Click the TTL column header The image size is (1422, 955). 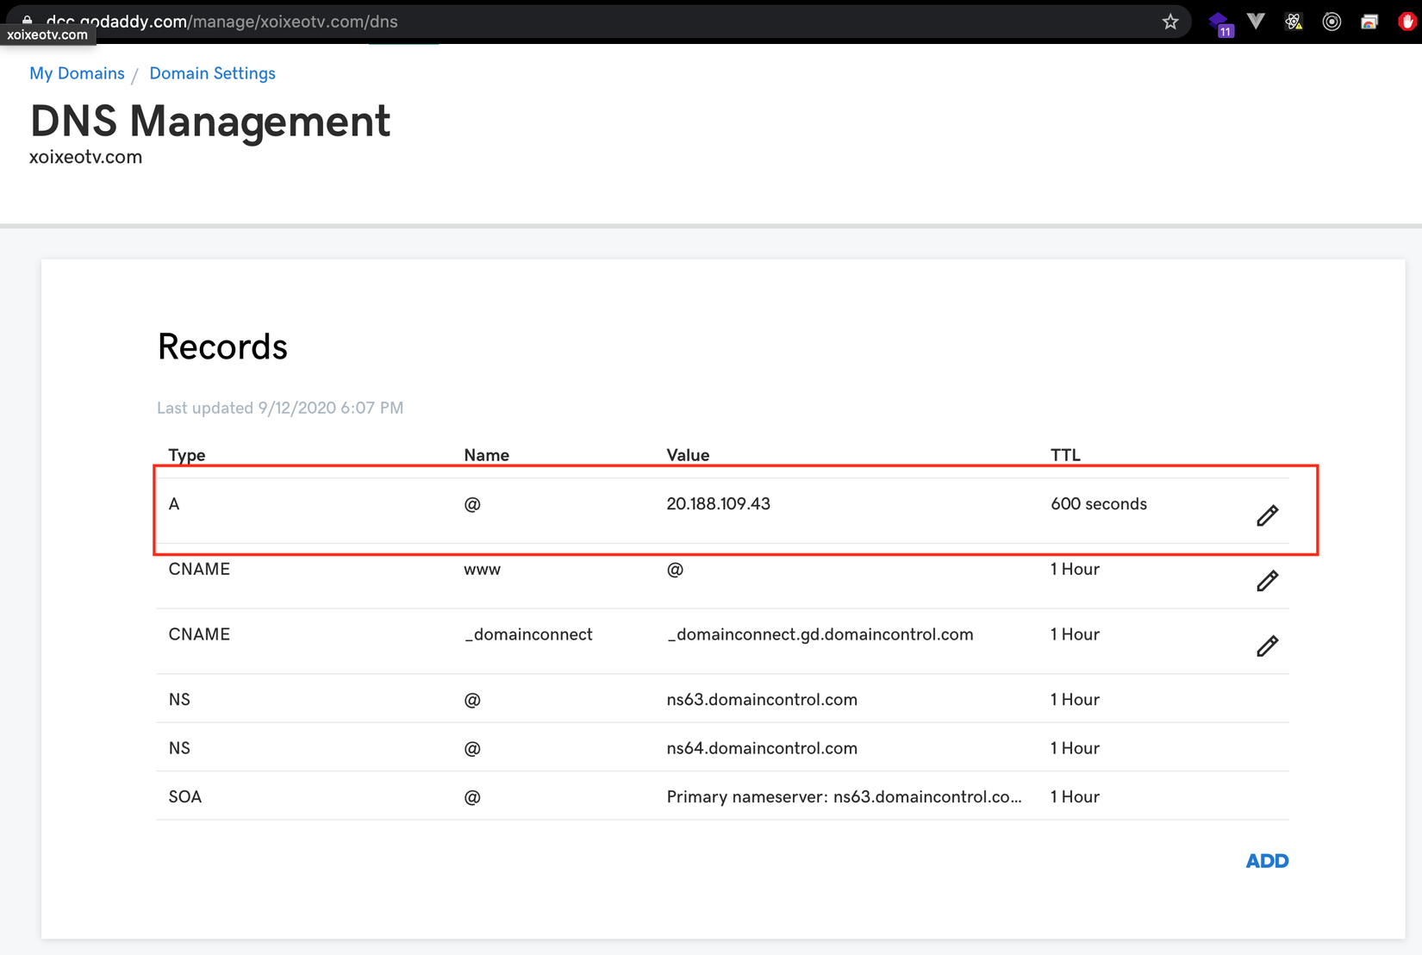[x=1065, y=455]
